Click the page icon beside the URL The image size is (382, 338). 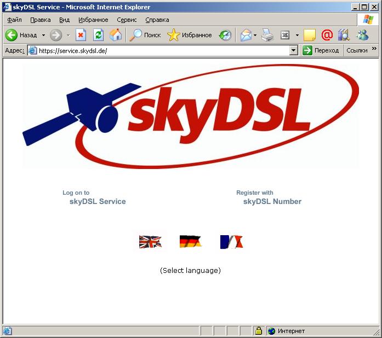[x=33, y=50]
